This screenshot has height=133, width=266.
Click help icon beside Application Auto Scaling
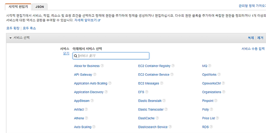[x=110, y=83]
